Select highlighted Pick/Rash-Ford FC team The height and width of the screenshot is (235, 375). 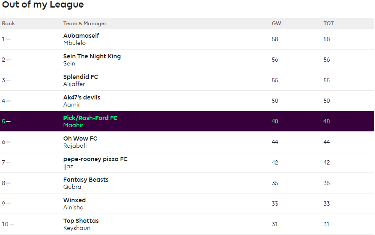(90, 118)
